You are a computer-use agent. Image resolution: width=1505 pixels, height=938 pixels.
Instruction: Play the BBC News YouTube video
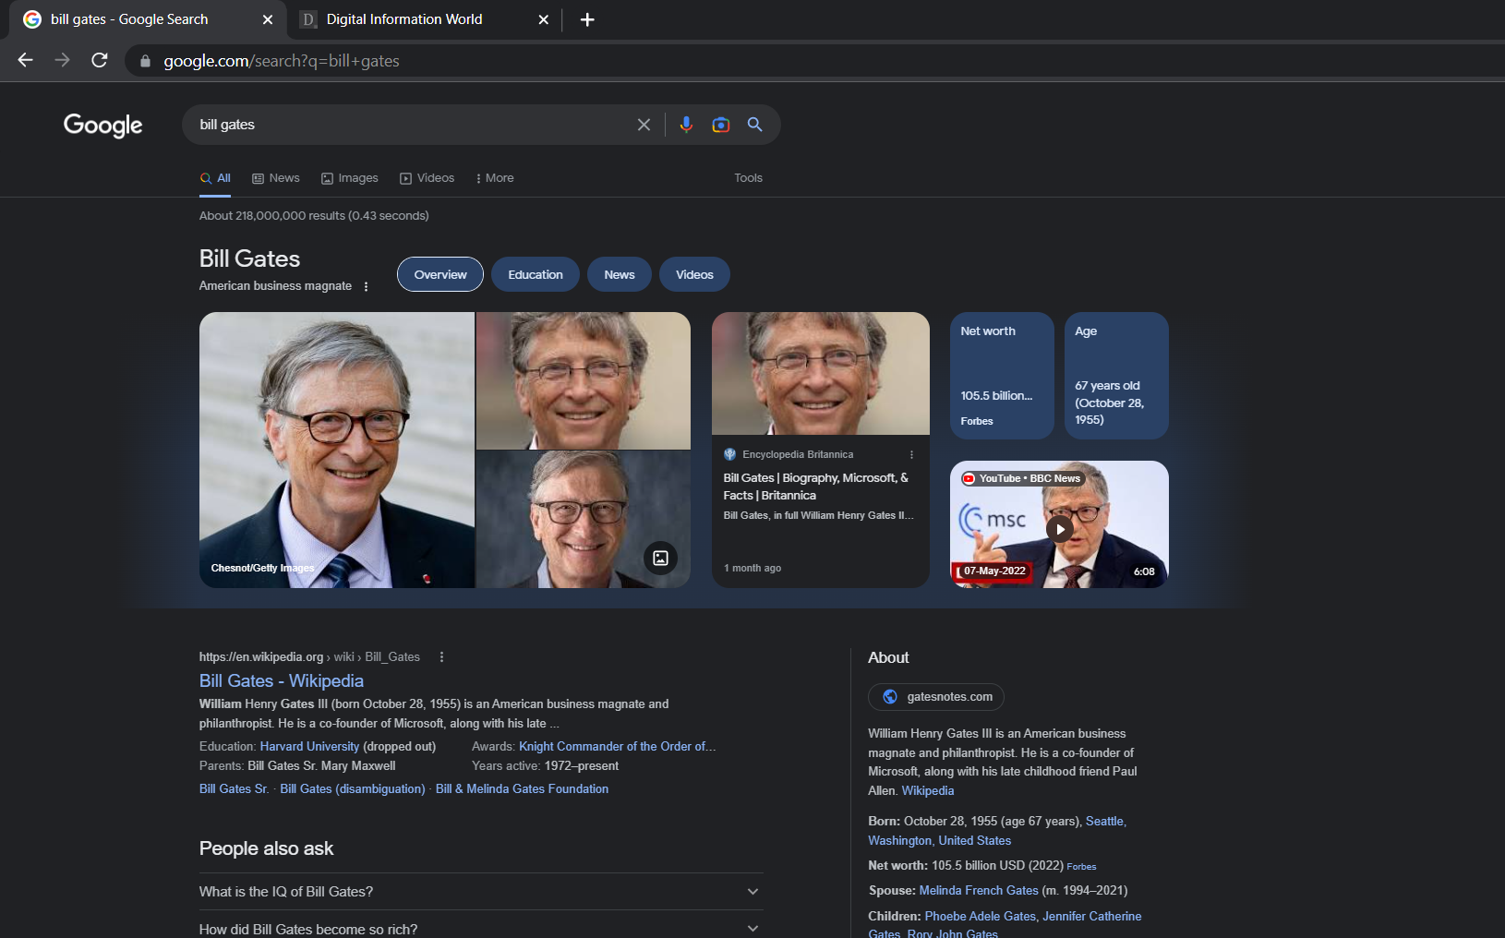pyautogui.click(x=1059, y=529)
